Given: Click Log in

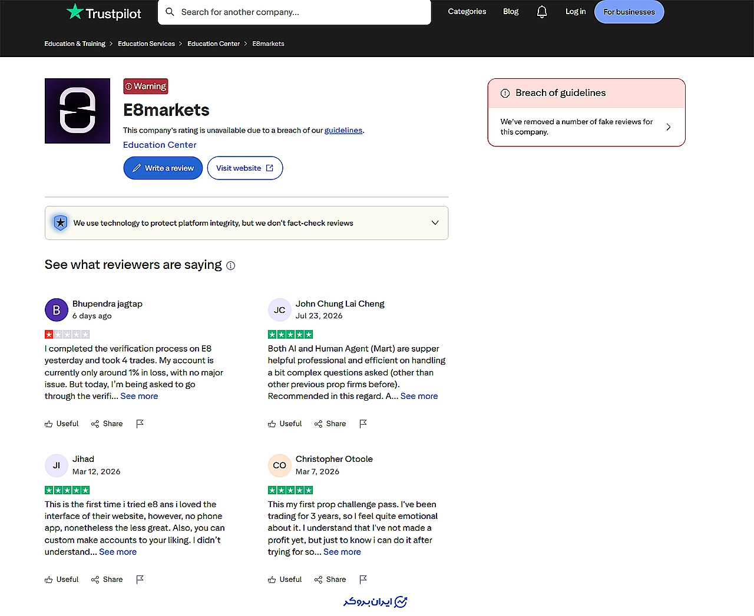Looking at the screenshot, I should 576,12.
